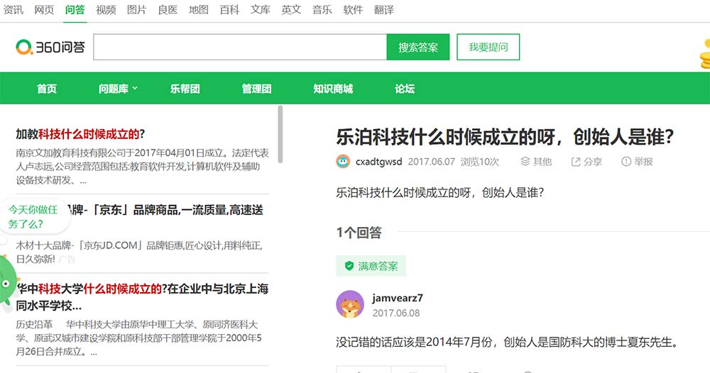Switch to 百科 in top menu

tap(229, 10)
